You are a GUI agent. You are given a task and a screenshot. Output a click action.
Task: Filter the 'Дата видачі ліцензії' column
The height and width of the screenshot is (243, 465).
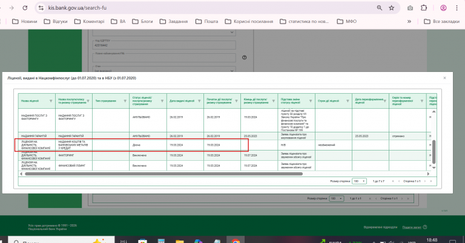[199, 101]
